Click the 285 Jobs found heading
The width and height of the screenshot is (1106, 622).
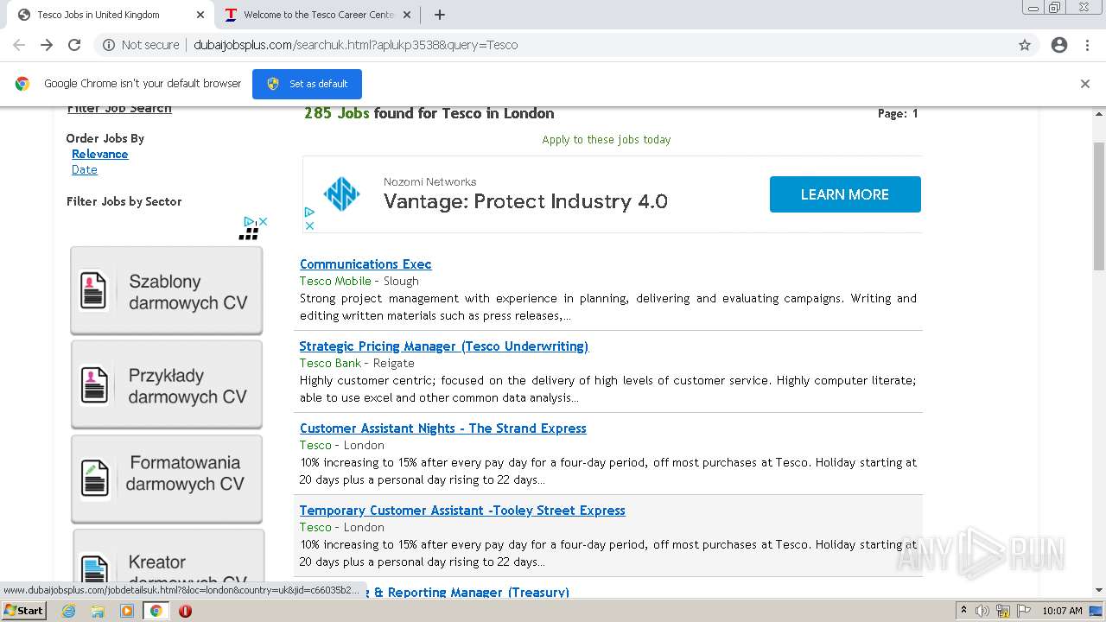(429, 113)
